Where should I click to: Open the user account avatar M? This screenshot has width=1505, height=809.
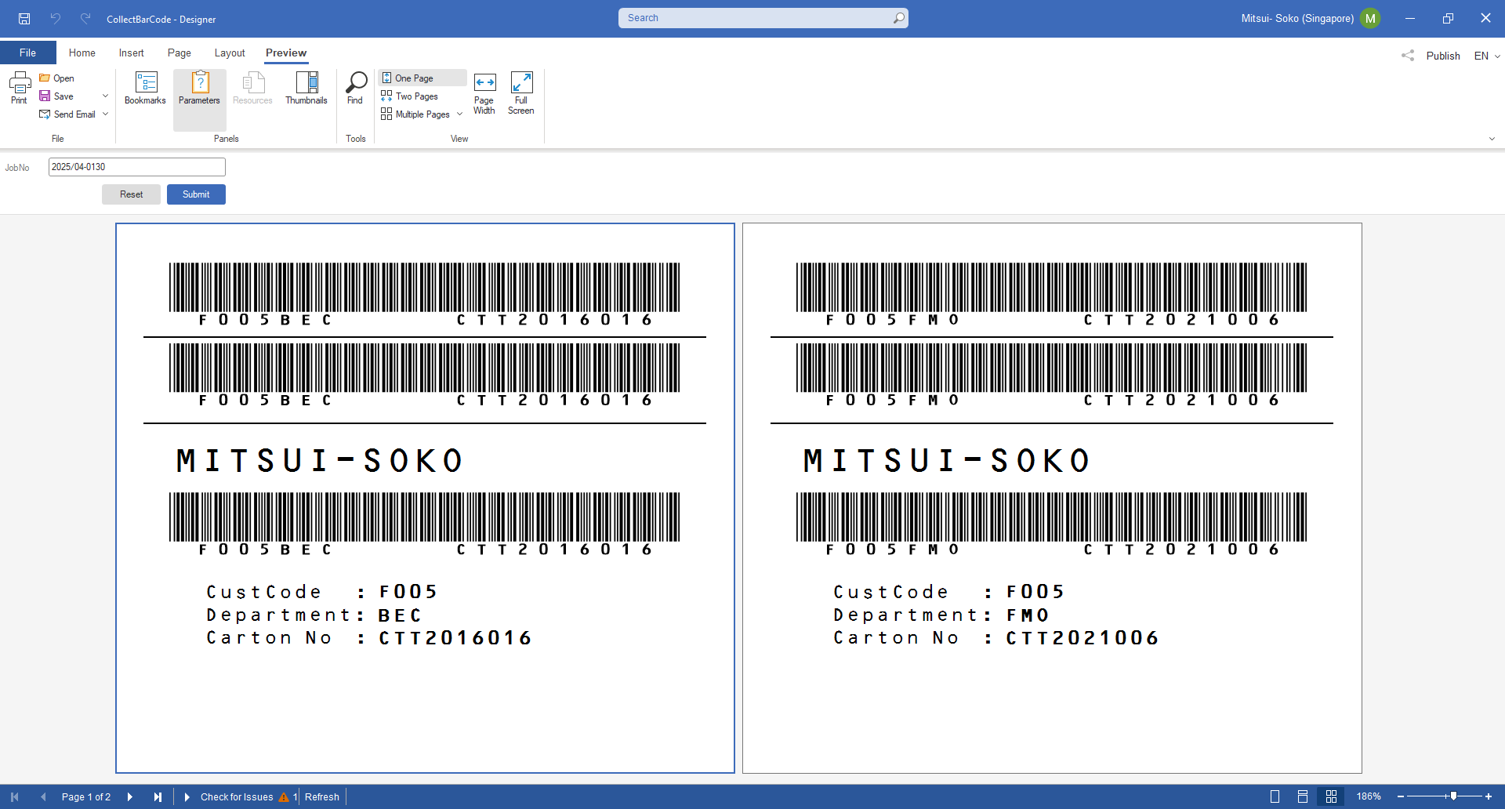[1370, 18]
